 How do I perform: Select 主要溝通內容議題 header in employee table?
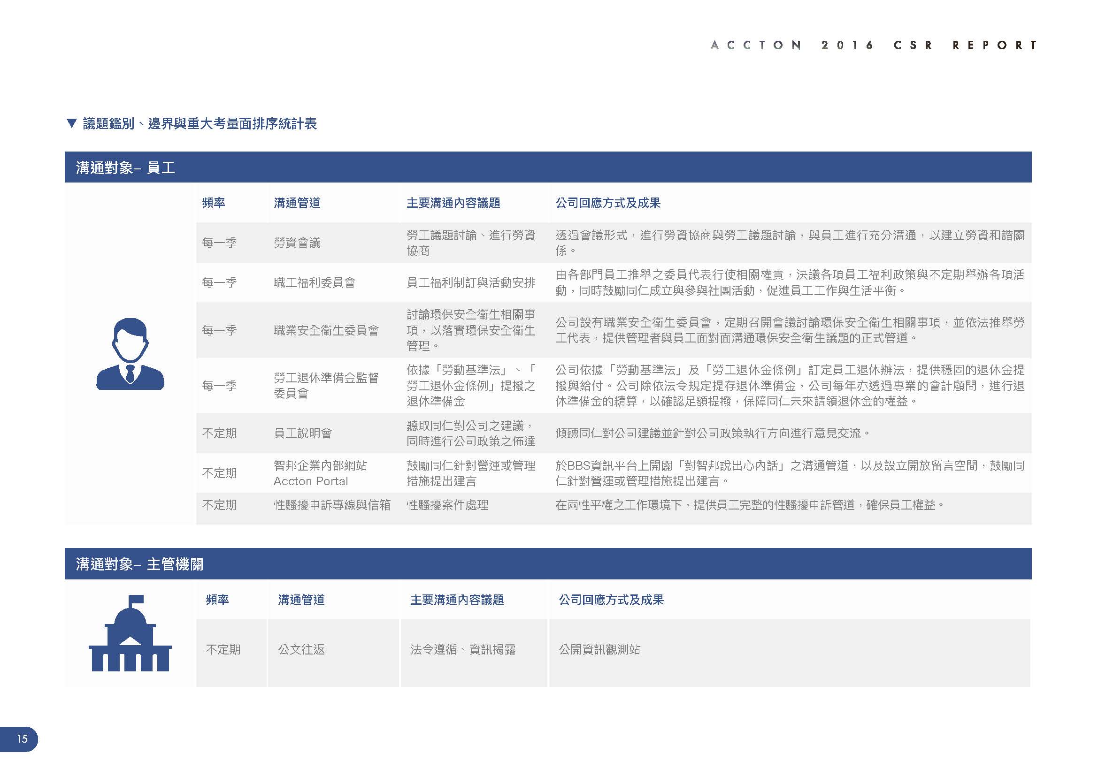453,203
